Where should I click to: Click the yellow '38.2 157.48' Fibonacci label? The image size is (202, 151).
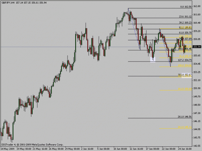coord(185,42)
